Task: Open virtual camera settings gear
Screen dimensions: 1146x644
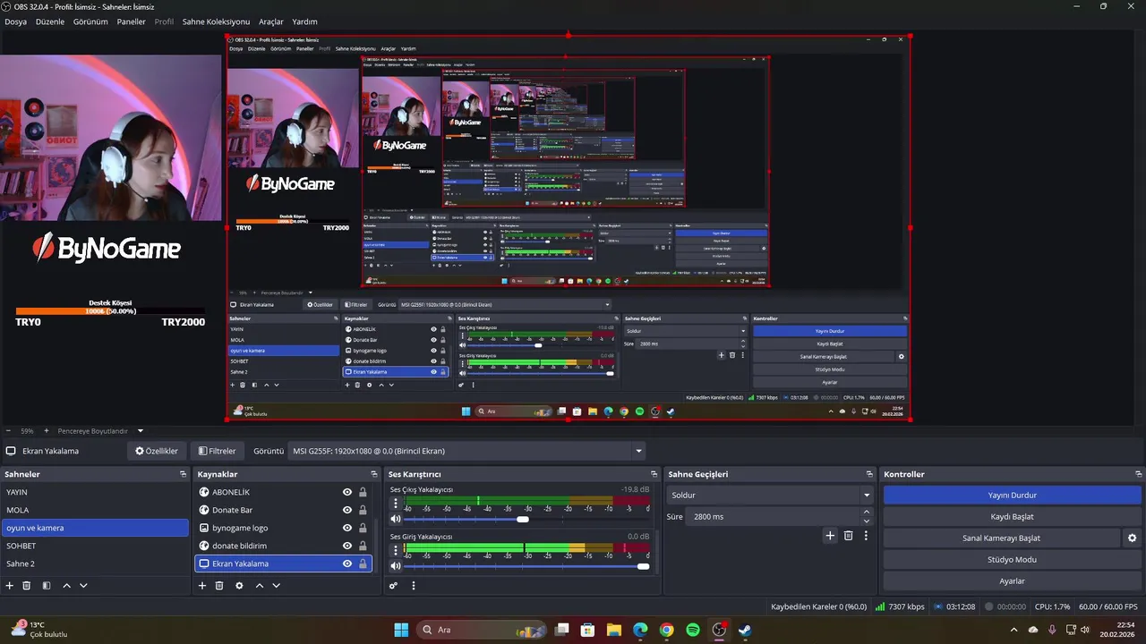Action: coord(1132,538)
